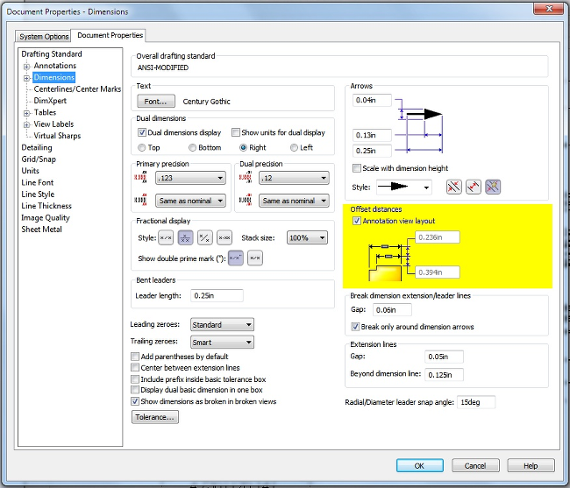This screenshot has height=488, width=570.
Task: Expand the Dimensions tree node
Action: 26,78
